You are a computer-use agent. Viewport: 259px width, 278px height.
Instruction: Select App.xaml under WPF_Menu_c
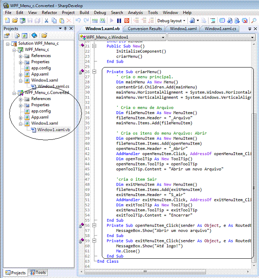(40, 74)
